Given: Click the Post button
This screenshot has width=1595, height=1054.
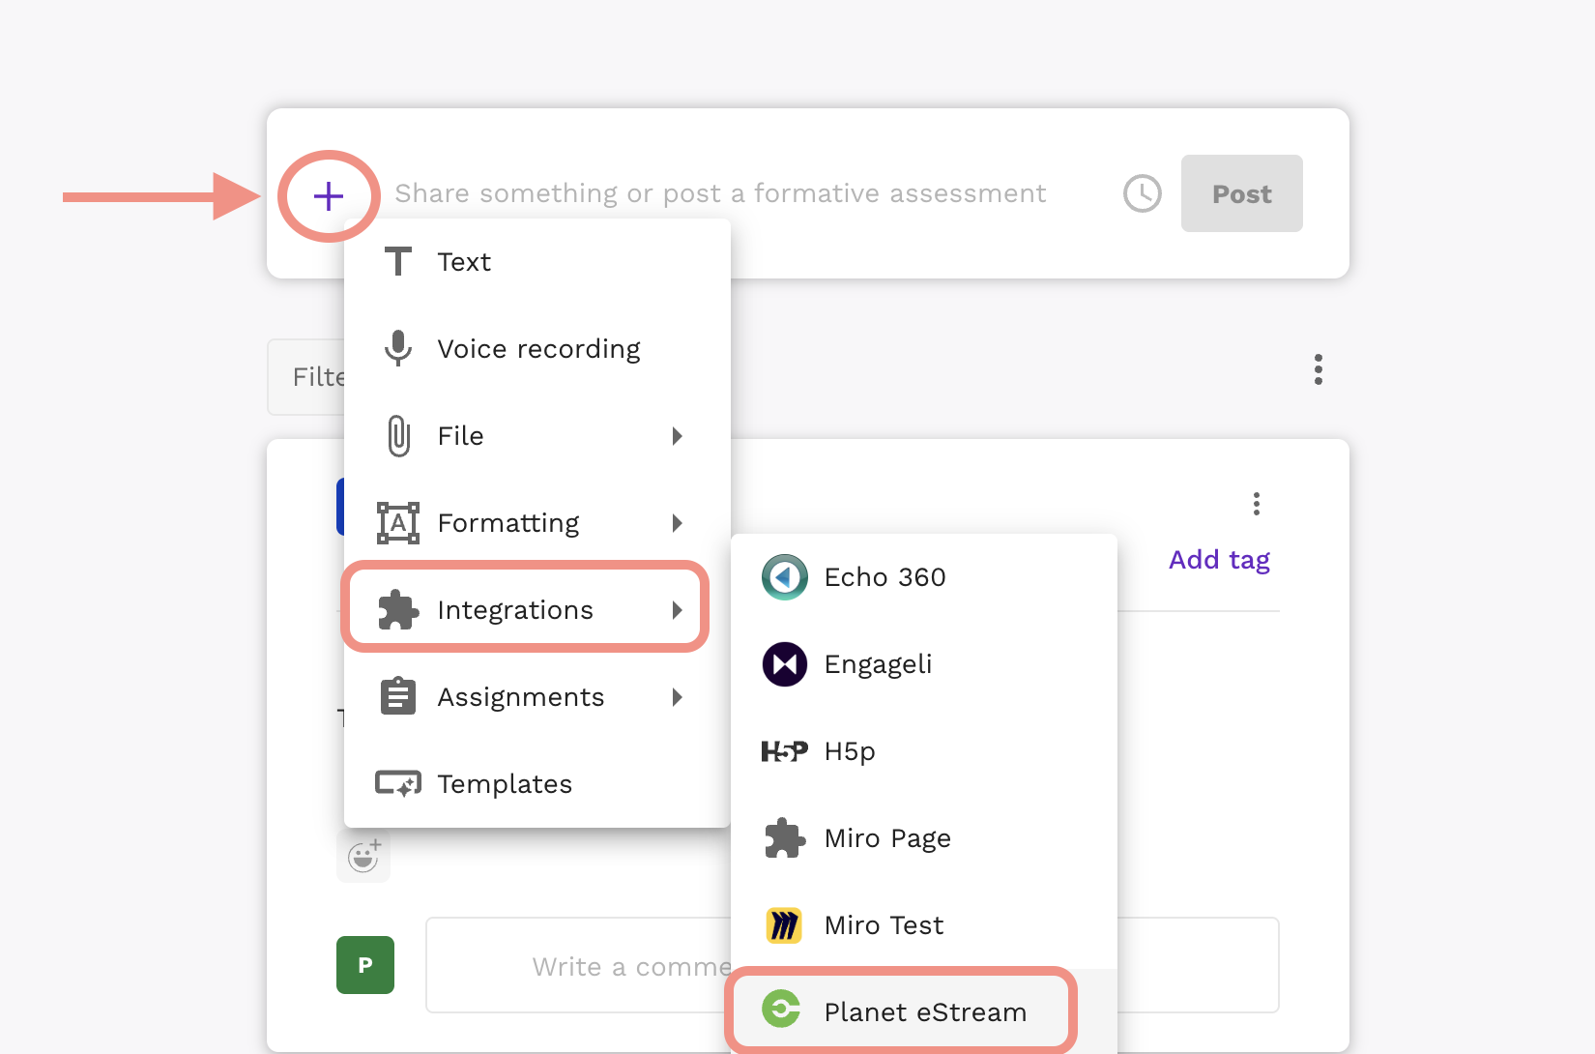Looking at the screenshot, I should [x=1242, y=193].
